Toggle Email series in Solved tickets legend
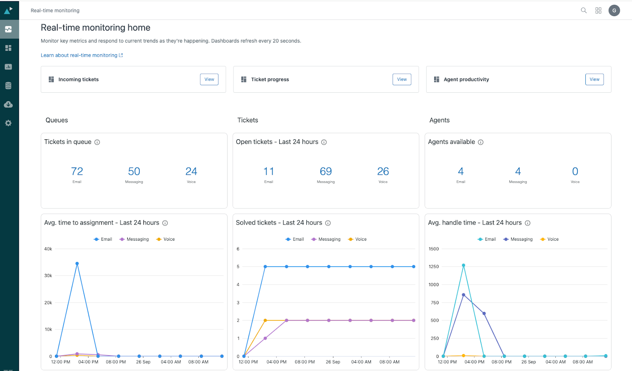Viewport: 632px width, 371px height. (x=295, y=239)
